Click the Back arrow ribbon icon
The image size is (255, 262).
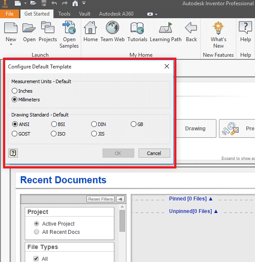pos(191,28)
